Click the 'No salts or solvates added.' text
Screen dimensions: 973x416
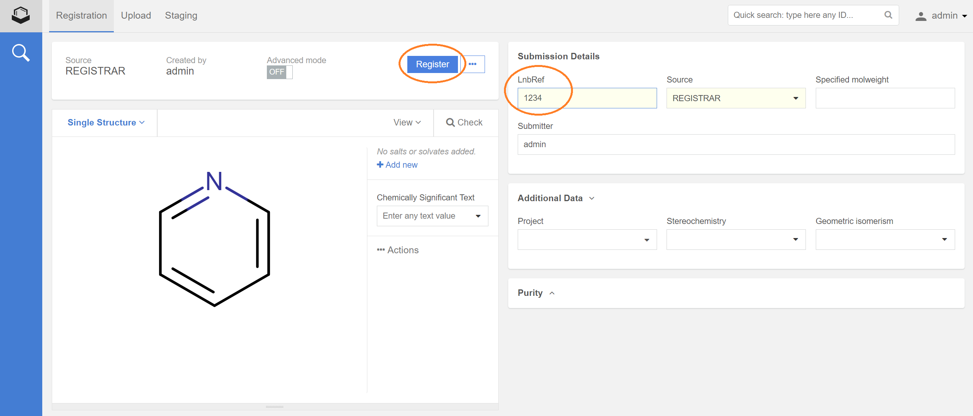coord(426,151)
